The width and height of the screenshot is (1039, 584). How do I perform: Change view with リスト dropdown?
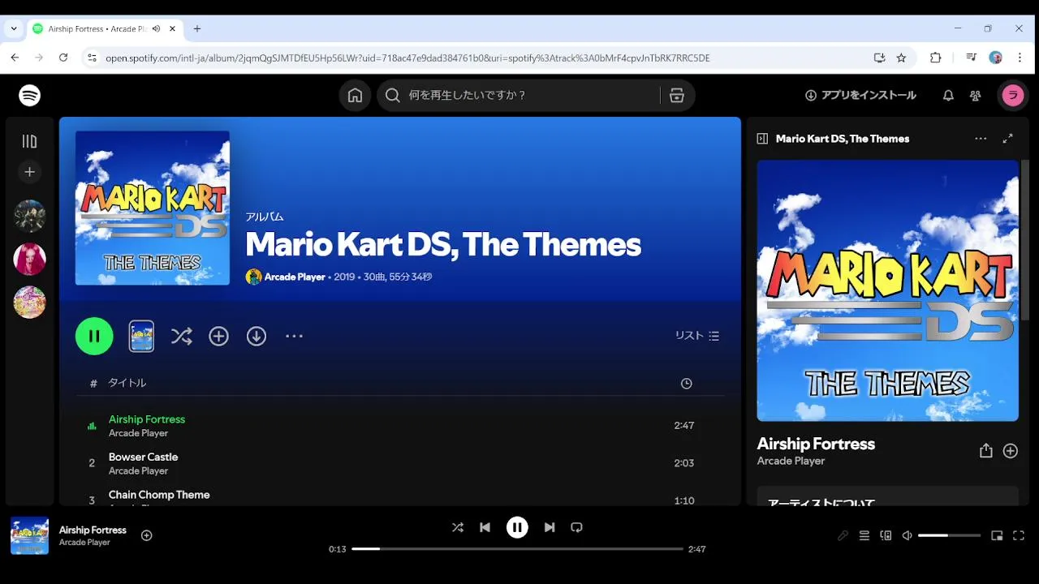pyautogui.click(x=697, y=336)
